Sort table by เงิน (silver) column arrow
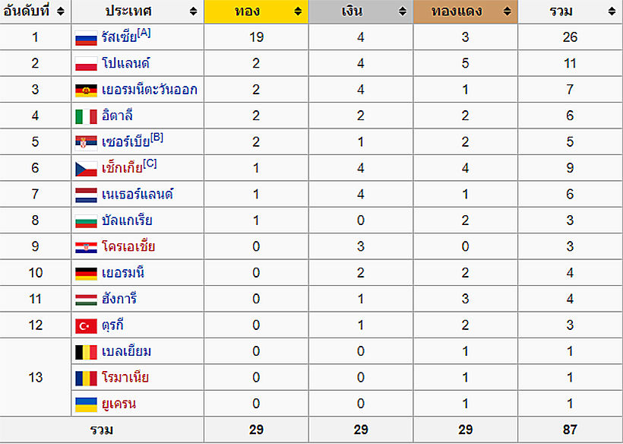 point(403,12)
